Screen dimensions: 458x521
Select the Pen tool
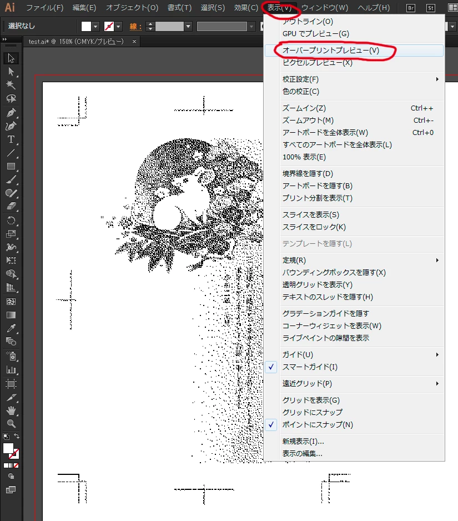[x=11, y=112]
